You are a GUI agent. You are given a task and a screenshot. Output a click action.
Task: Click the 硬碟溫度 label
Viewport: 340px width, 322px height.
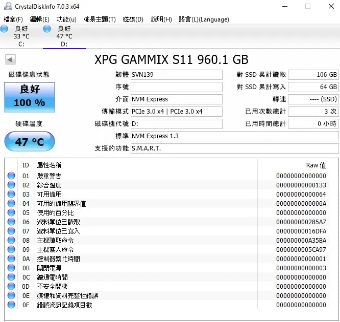(29, 124)
